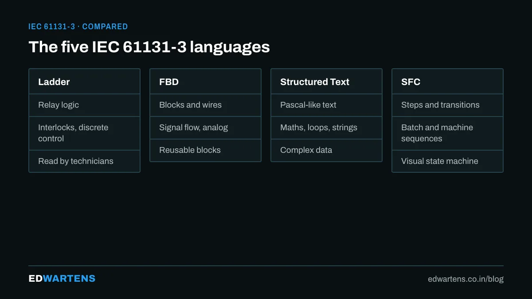The image size is (532, 299).
Task: Select the 'Complex data' row
Action: 326,150
